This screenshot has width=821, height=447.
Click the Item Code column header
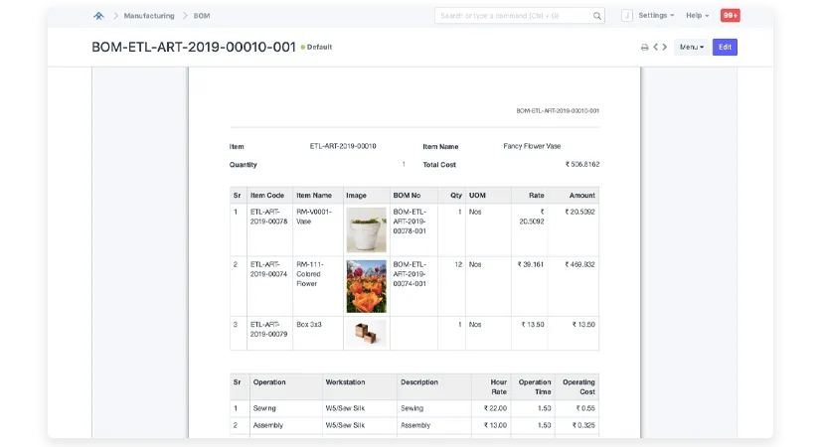pos(268,196)
